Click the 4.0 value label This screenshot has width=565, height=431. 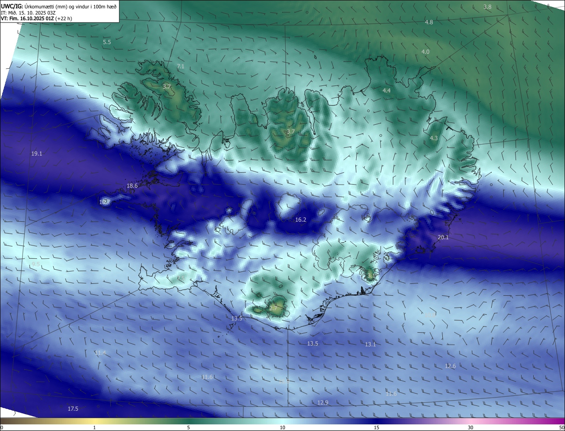pyautogui.click(x=425, y=52)
